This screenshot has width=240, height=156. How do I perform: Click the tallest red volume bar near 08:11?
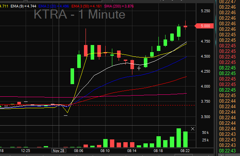point(112,143)
